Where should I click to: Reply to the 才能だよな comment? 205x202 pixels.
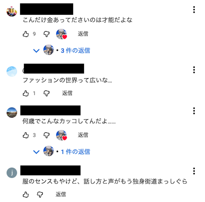tap(83, 34)
